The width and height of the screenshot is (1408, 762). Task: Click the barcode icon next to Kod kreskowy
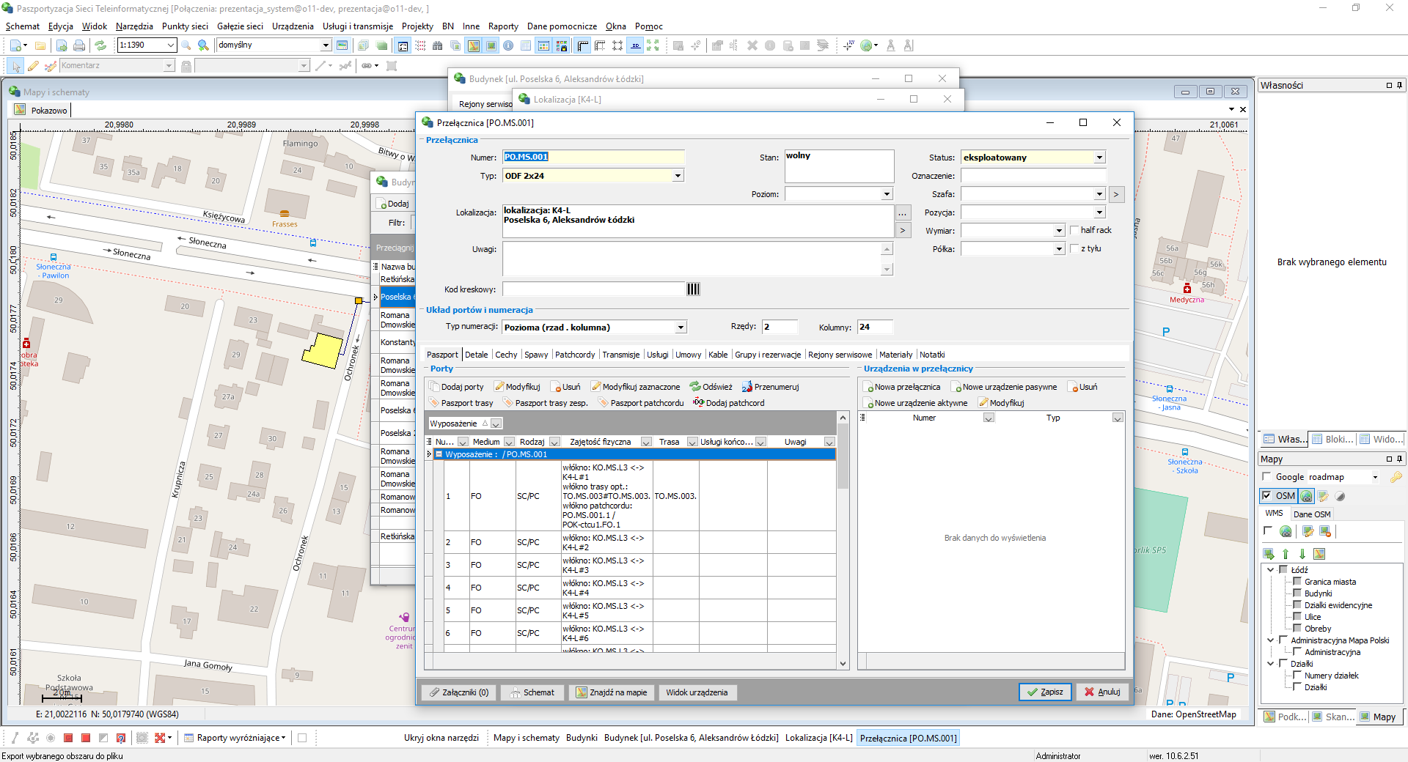click(693, 289)
